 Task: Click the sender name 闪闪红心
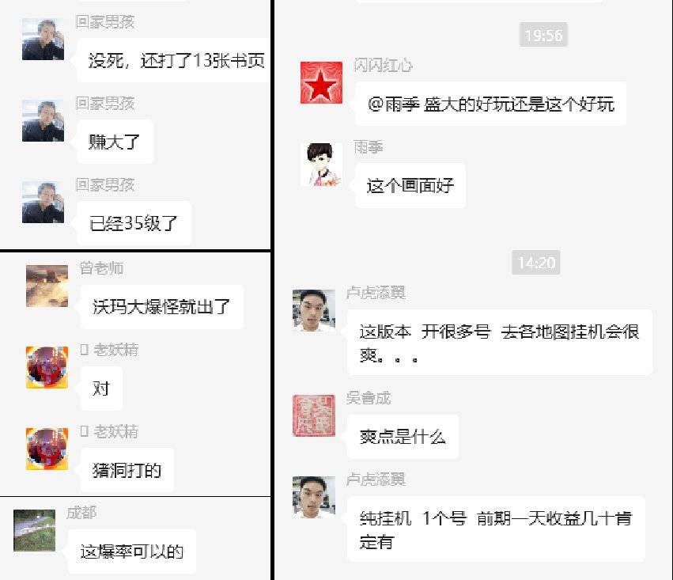click(x=384, y=65)
